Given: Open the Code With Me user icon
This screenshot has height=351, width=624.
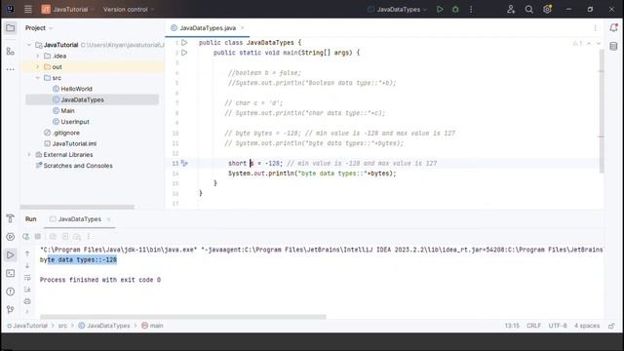Looking at the screenshot, I should [x=511, y=9].
